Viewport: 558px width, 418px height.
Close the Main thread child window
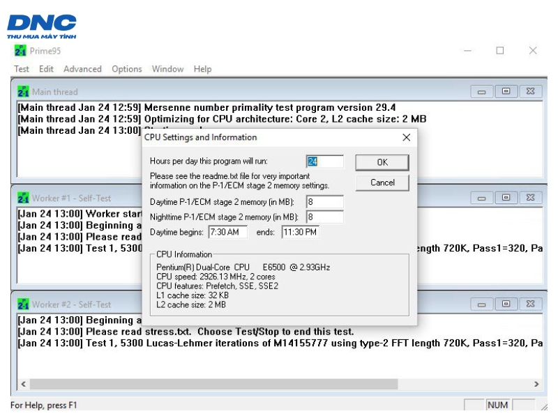[530, 91]
